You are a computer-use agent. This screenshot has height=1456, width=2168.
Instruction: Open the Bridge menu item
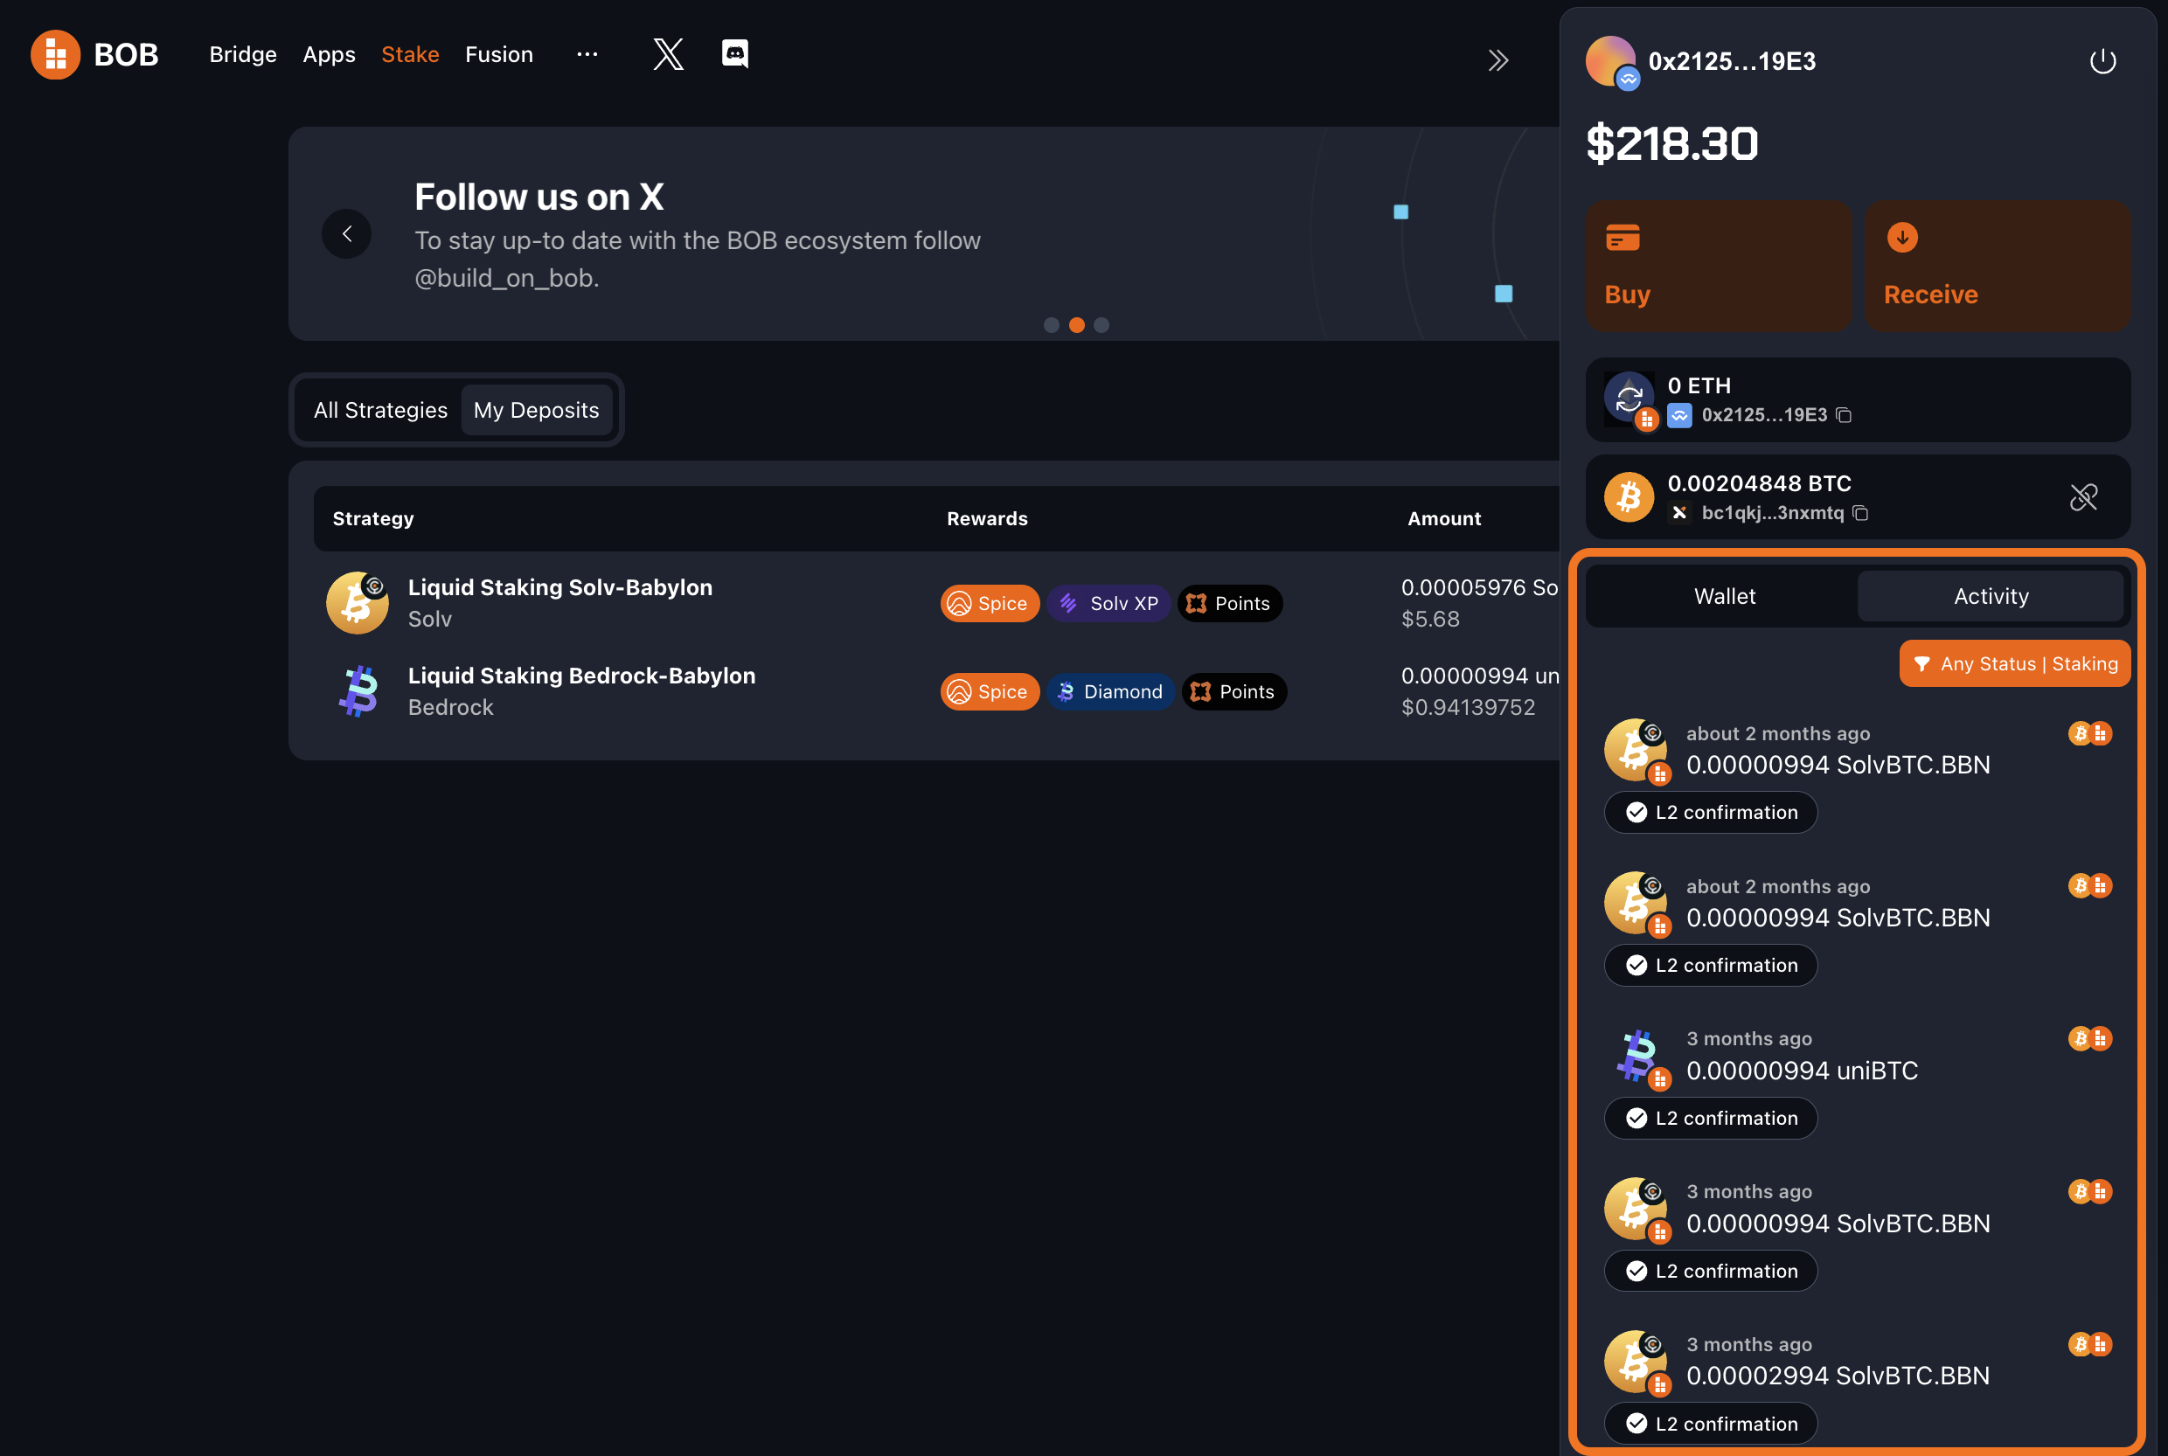coord(242,55)
